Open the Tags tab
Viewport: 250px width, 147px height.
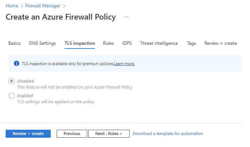coord(191,43)
